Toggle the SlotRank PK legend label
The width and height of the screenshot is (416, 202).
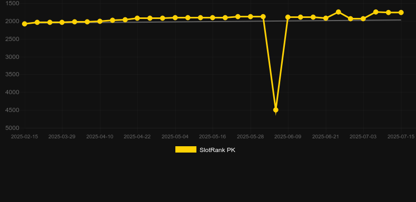(217, 150)
